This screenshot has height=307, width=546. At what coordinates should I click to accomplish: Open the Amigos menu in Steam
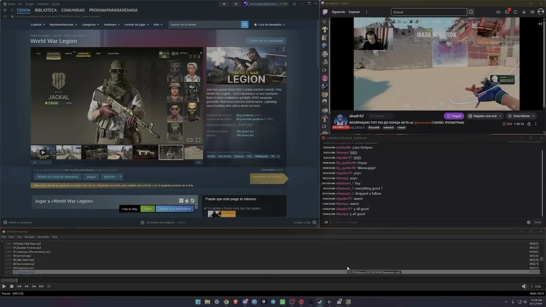[x=29, y=4]
